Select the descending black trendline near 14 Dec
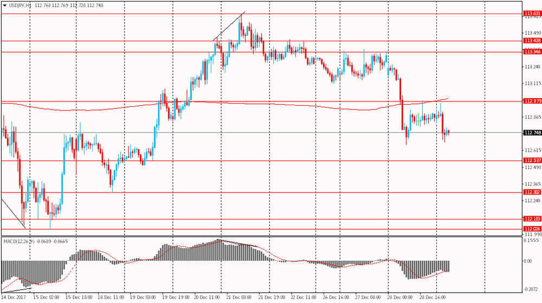 click(x=14, y=214)
